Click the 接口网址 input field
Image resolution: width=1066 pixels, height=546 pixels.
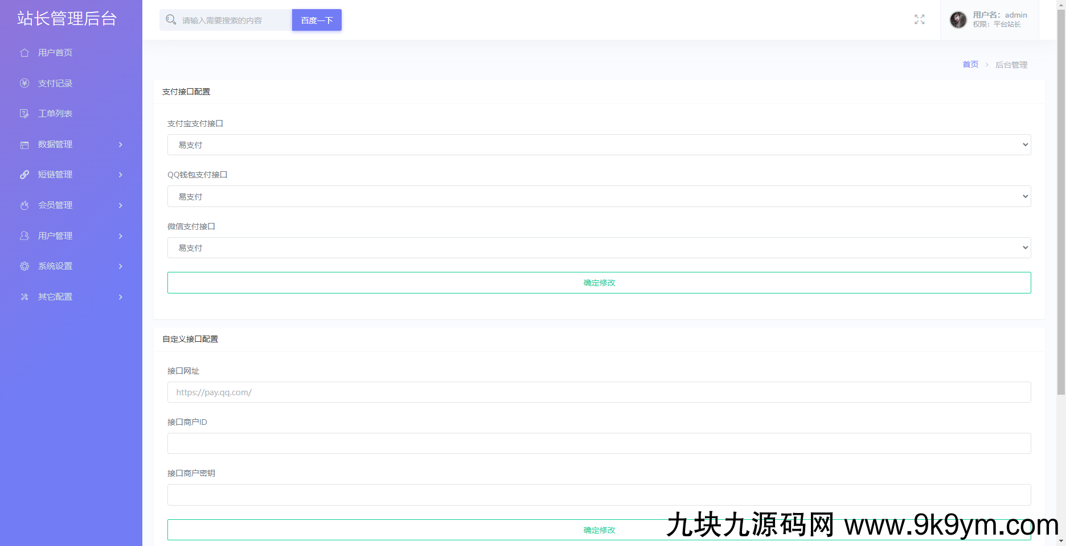pos(598,392)
